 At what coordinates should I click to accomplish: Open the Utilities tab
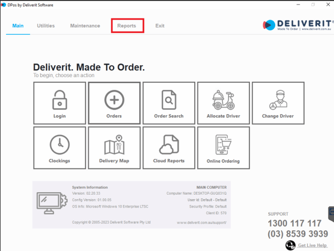(x=46, y=26)
